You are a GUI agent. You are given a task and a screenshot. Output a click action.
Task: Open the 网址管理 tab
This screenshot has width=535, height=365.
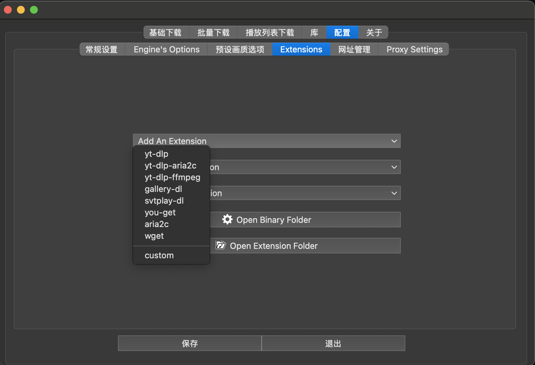point(354,49)
